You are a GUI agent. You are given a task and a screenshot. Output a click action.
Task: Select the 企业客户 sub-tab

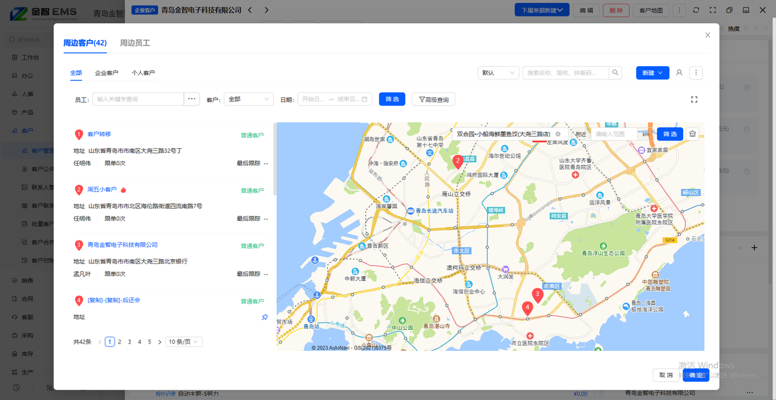tap(107, 73)
